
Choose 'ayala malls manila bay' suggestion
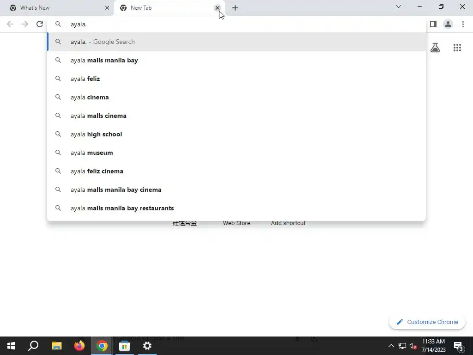point(236,60)
